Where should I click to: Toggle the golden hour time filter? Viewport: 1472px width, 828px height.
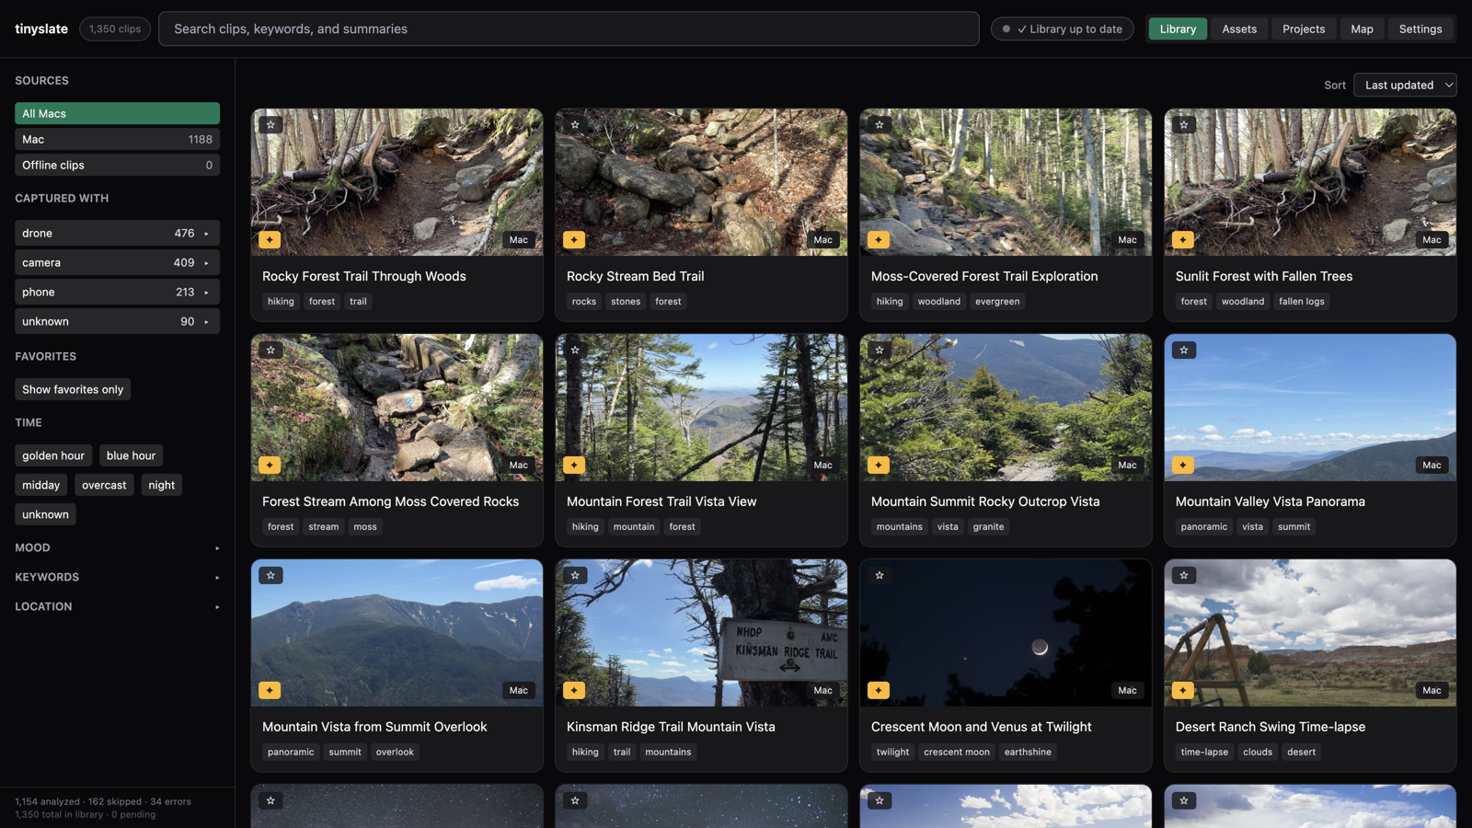tap(53, 455)
